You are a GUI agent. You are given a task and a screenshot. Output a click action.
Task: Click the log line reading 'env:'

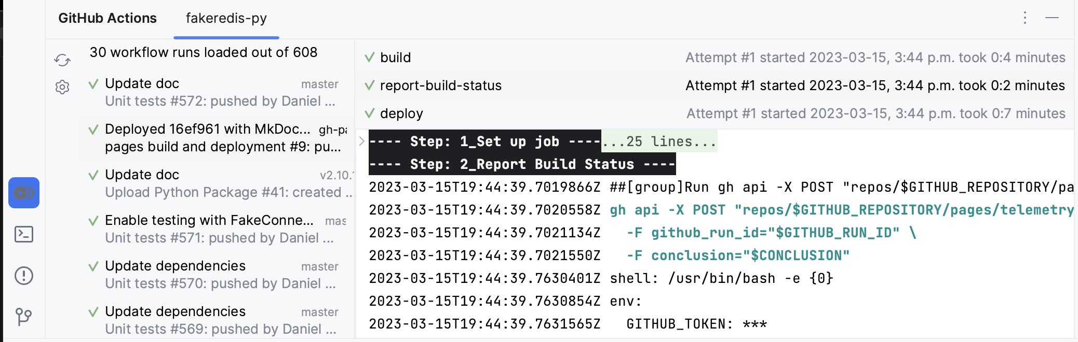tap(505, 301)
